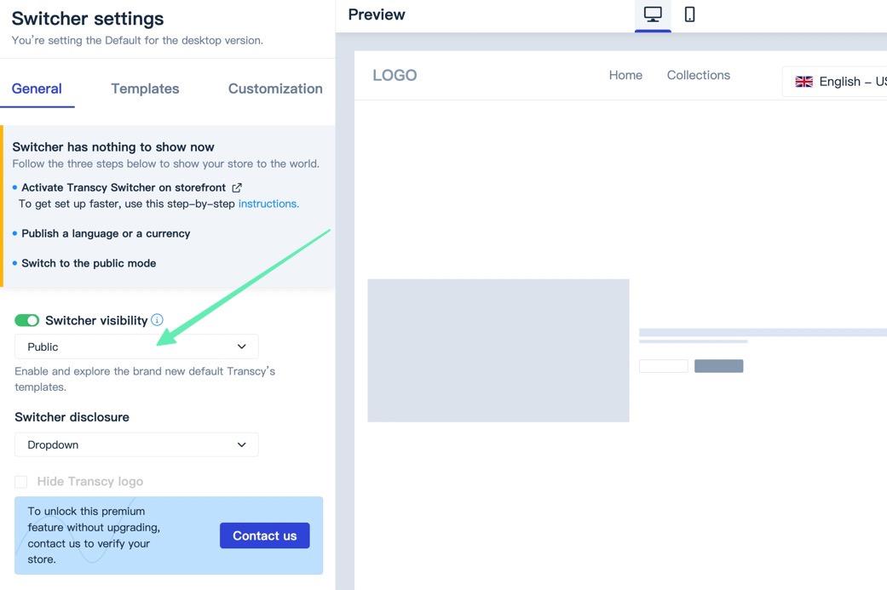Click Home in the preview navigation

(x=625, y=75)
